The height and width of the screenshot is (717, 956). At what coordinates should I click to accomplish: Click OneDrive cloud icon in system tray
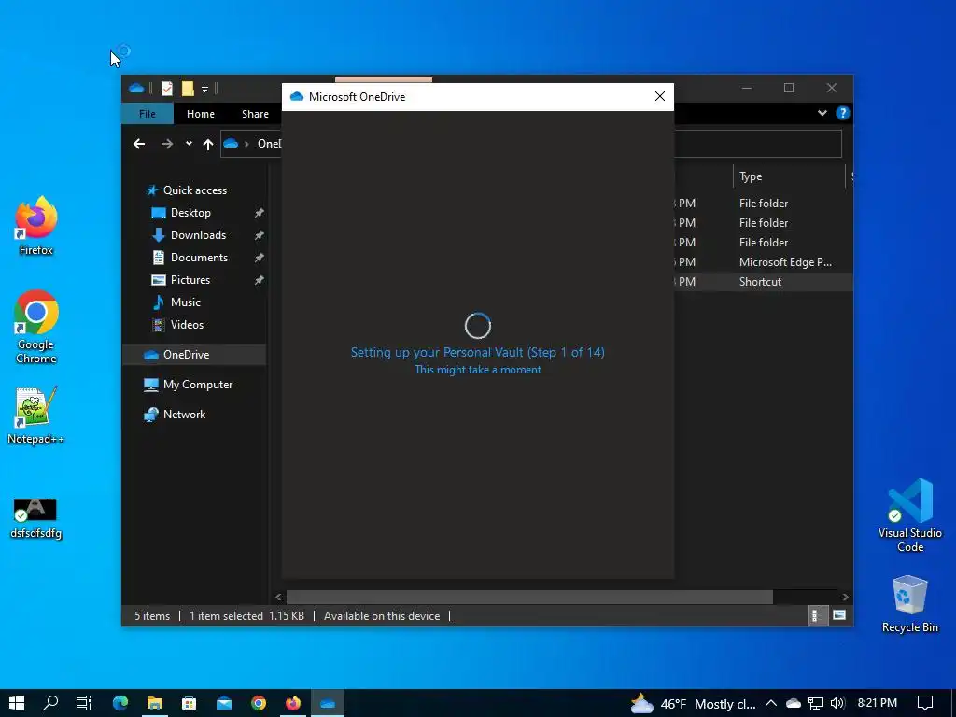click(x=794, y=704)
